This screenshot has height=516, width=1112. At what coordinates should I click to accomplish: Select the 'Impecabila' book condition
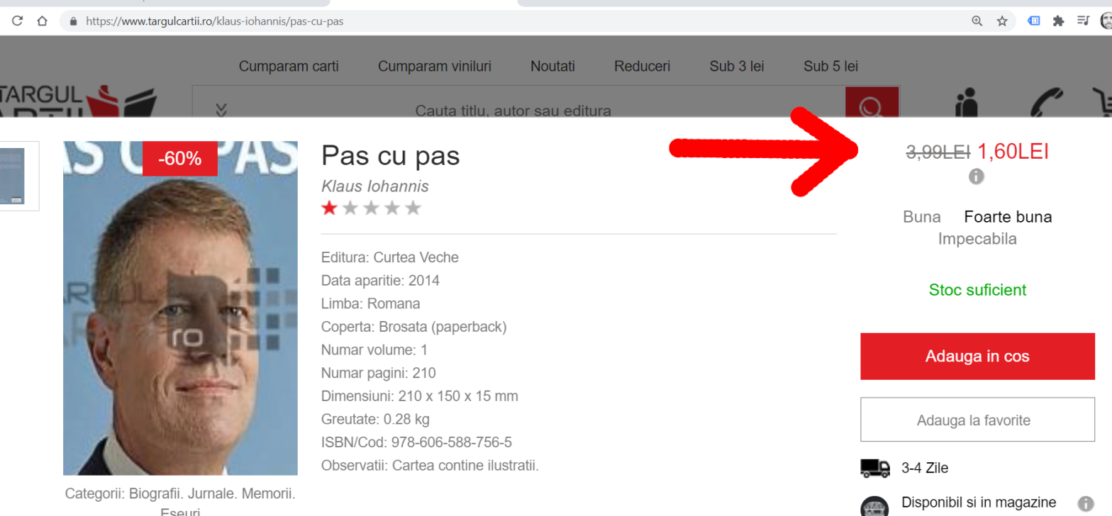pos(977,239)
